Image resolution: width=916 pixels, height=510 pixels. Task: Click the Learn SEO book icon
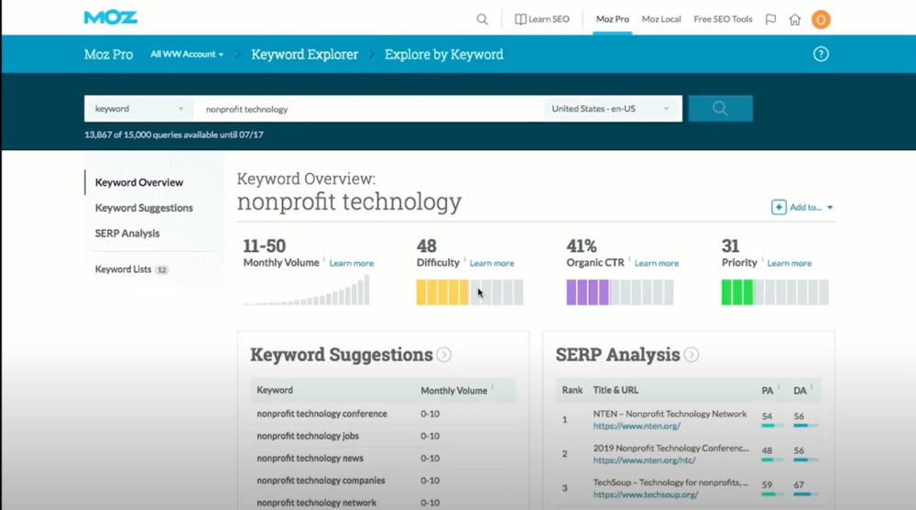click(520, 19)
